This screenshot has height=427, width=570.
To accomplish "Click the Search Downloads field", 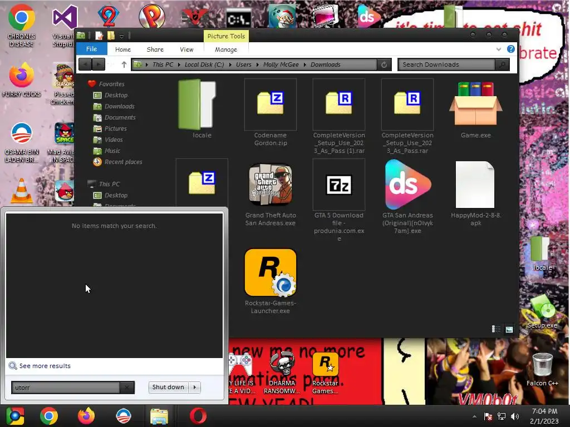I will [447, 64].
